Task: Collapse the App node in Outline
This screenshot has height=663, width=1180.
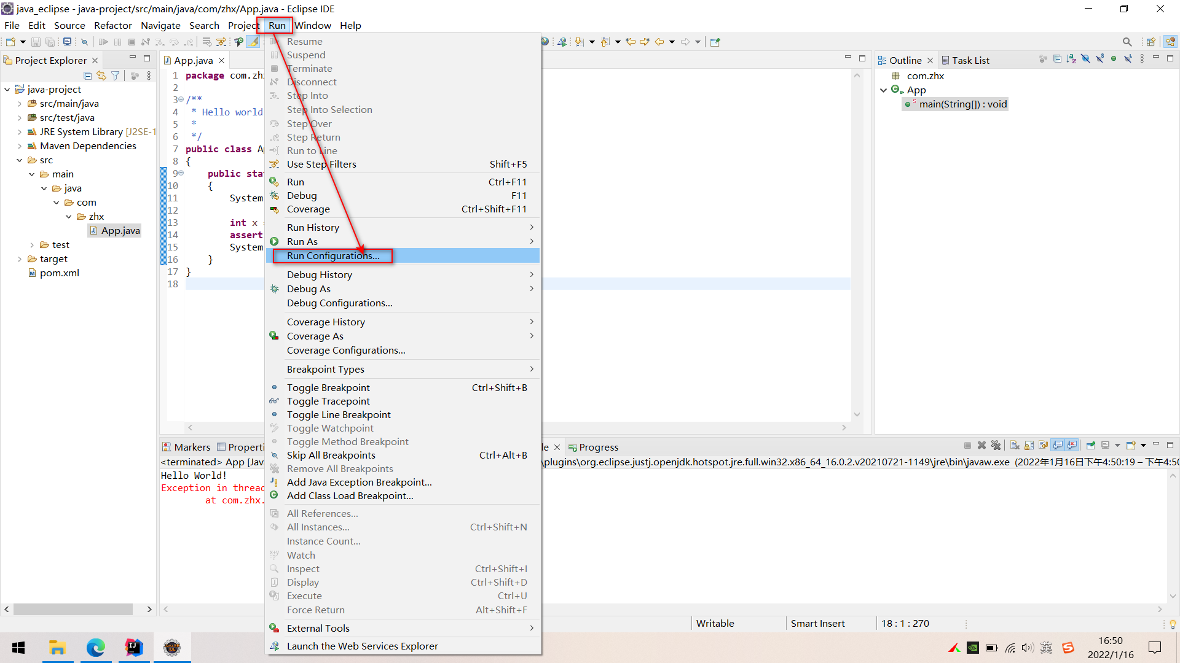Action: point(884,90)
